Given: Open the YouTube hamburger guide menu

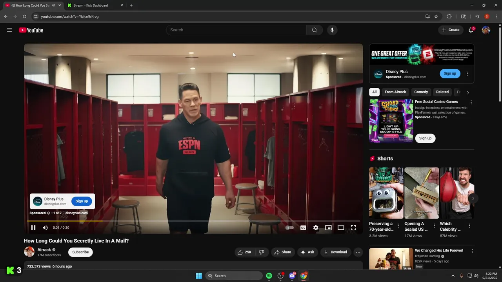Looking at the screenshot, I should tap(9, 30).
